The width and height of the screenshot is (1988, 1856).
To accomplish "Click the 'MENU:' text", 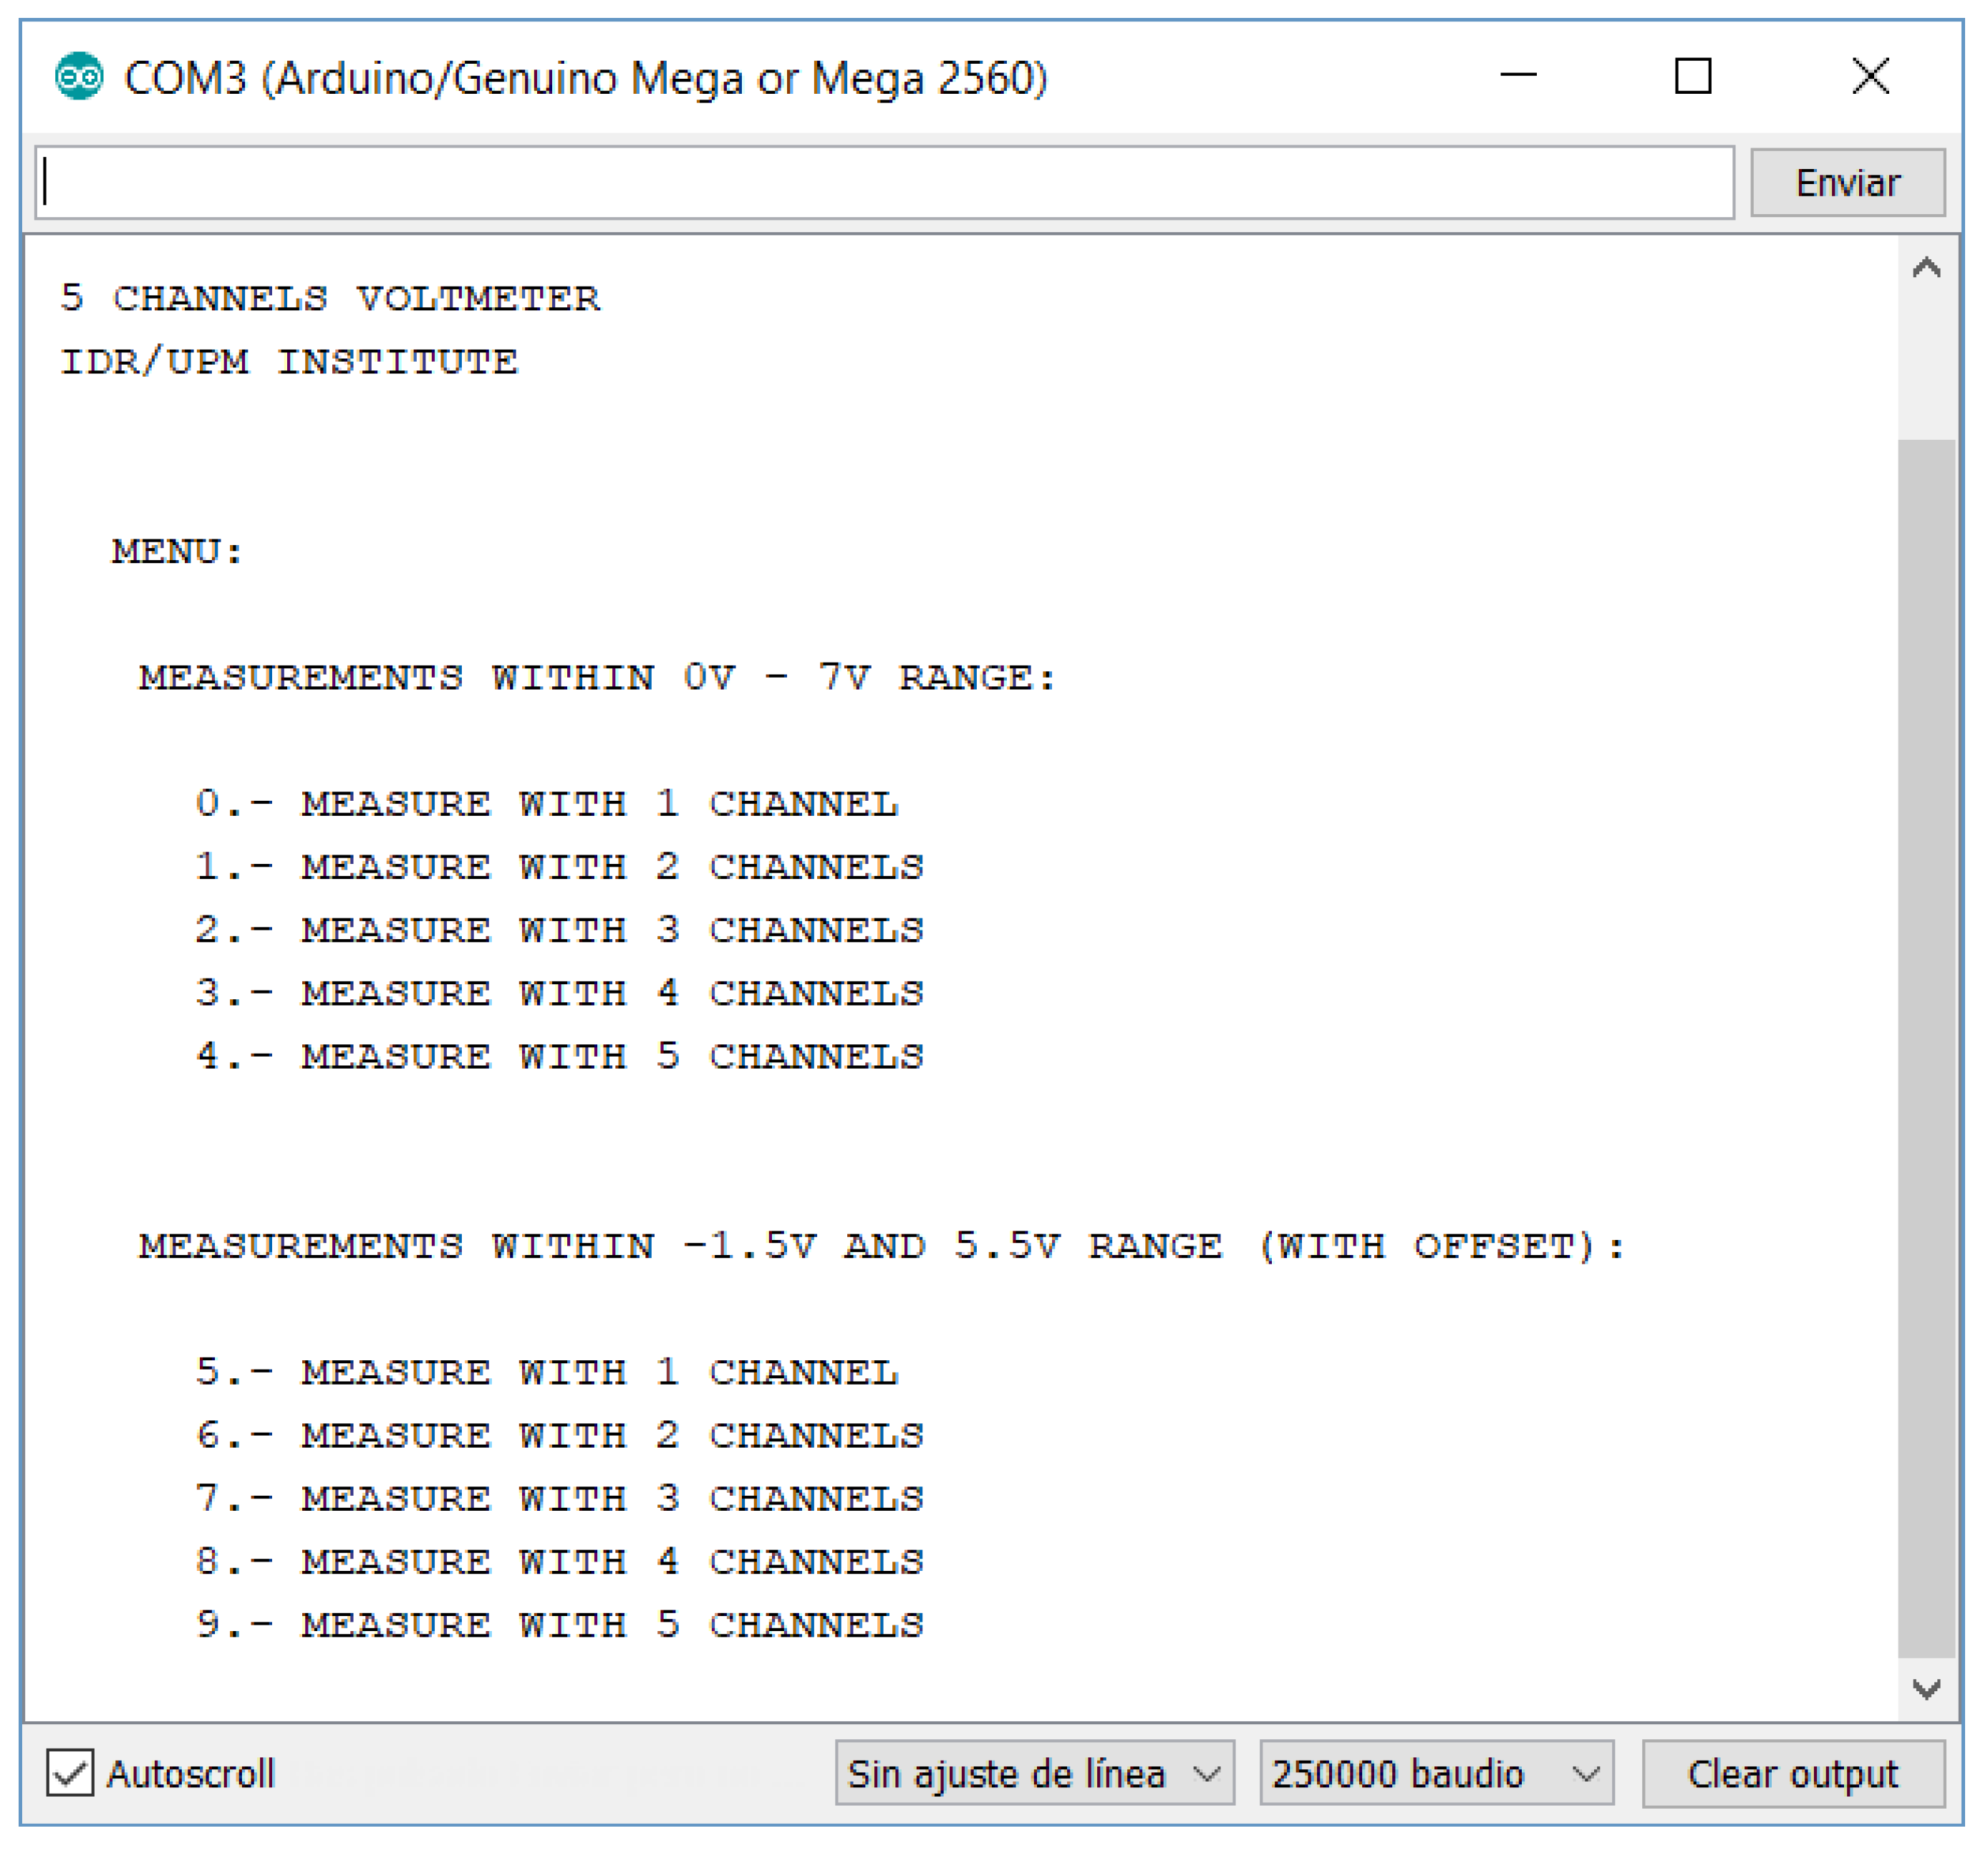I will coord(177,551).
